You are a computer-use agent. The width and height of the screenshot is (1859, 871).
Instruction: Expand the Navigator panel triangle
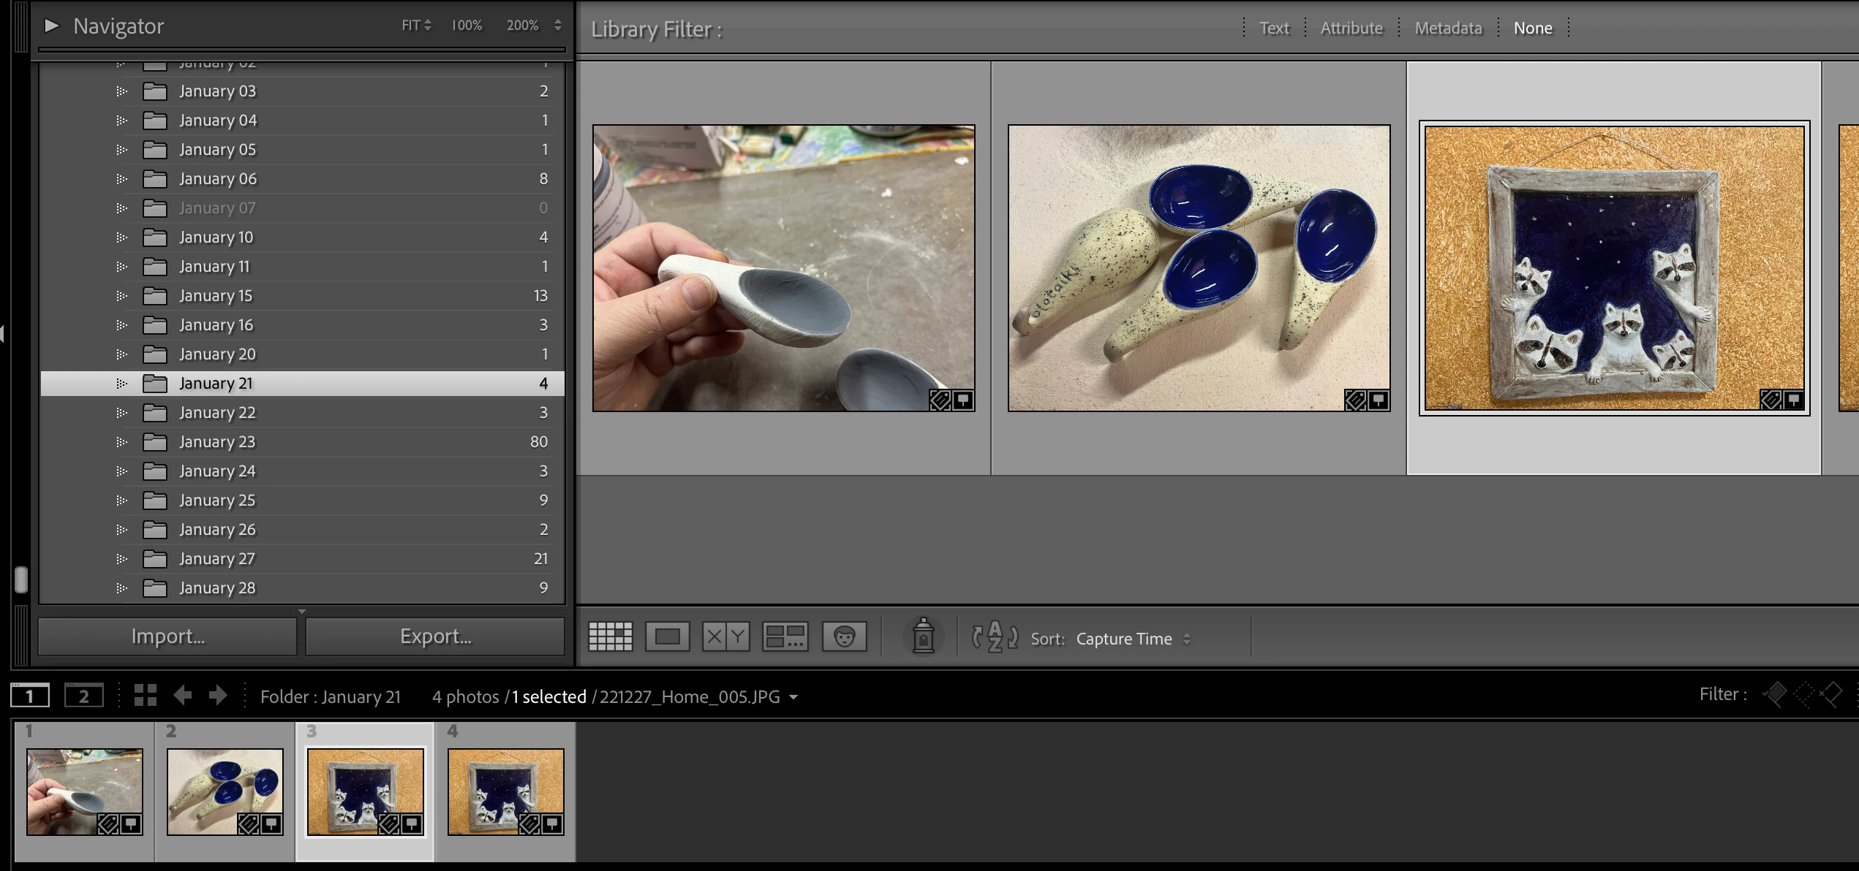[x=51, y=26]
